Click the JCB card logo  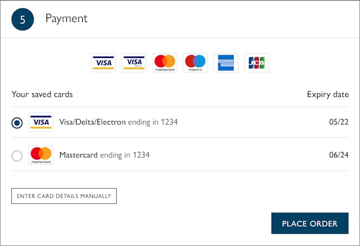point(256,63)
